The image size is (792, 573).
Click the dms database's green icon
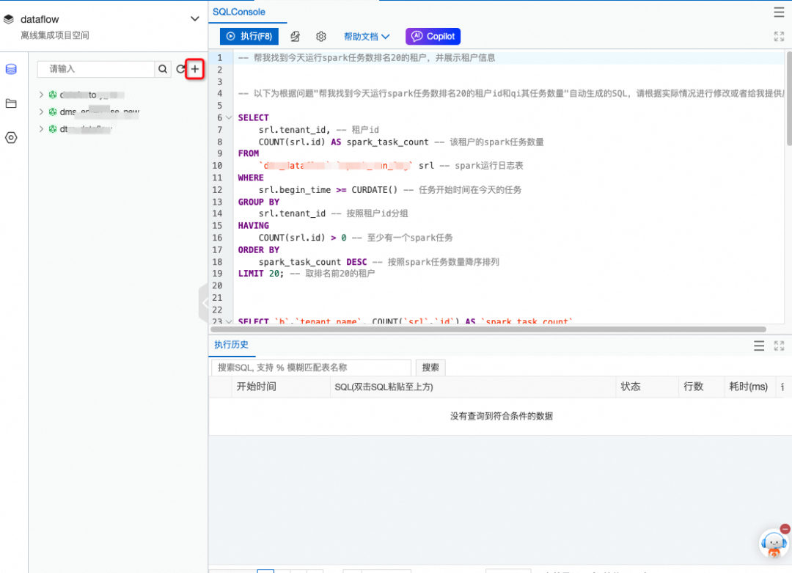[53, 112]
